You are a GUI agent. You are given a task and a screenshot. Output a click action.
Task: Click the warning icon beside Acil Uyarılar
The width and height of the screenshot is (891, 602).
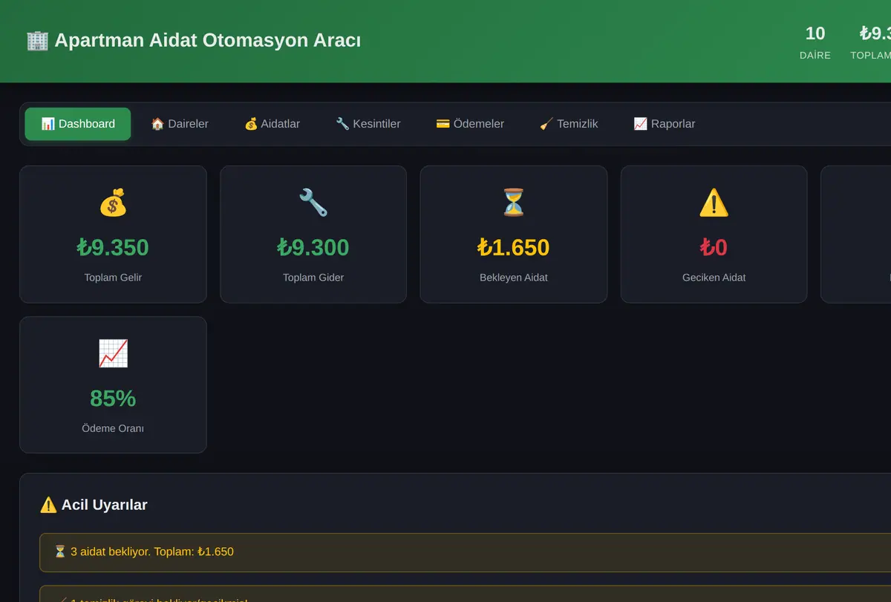tap(48, 505)
